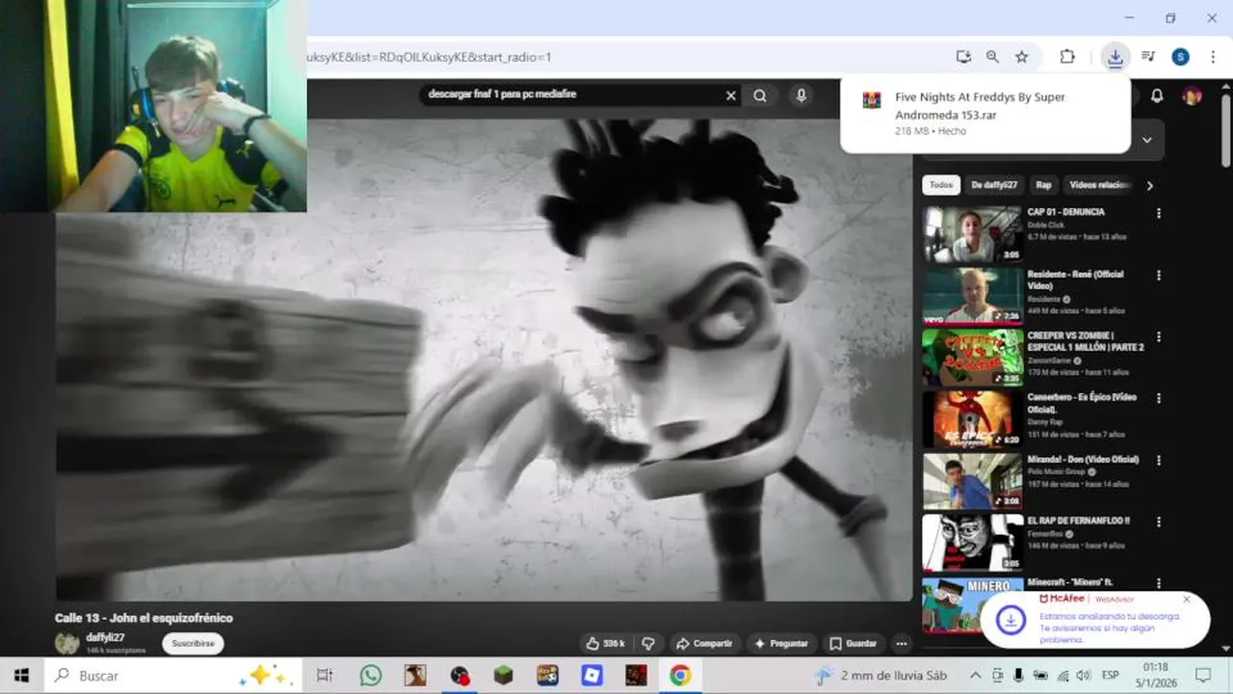Open options menu for CREEPER VS ZOMBIE video

point(1159,336)
